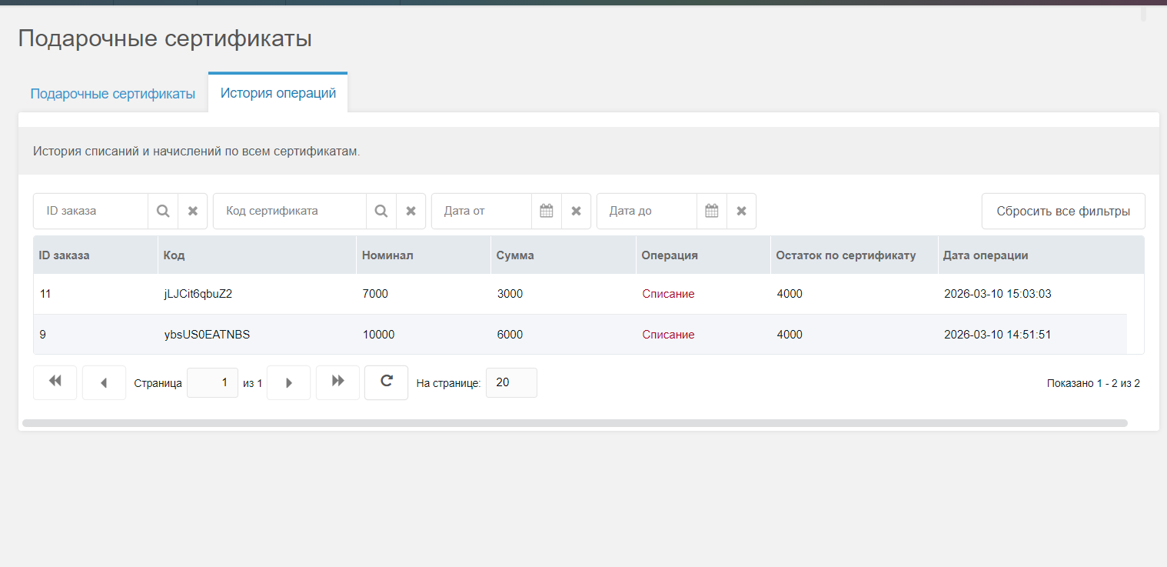This screenshot has height=567, width=1167.
Task: Clear the Дата от filter
Action: click(x=576, y=211)
